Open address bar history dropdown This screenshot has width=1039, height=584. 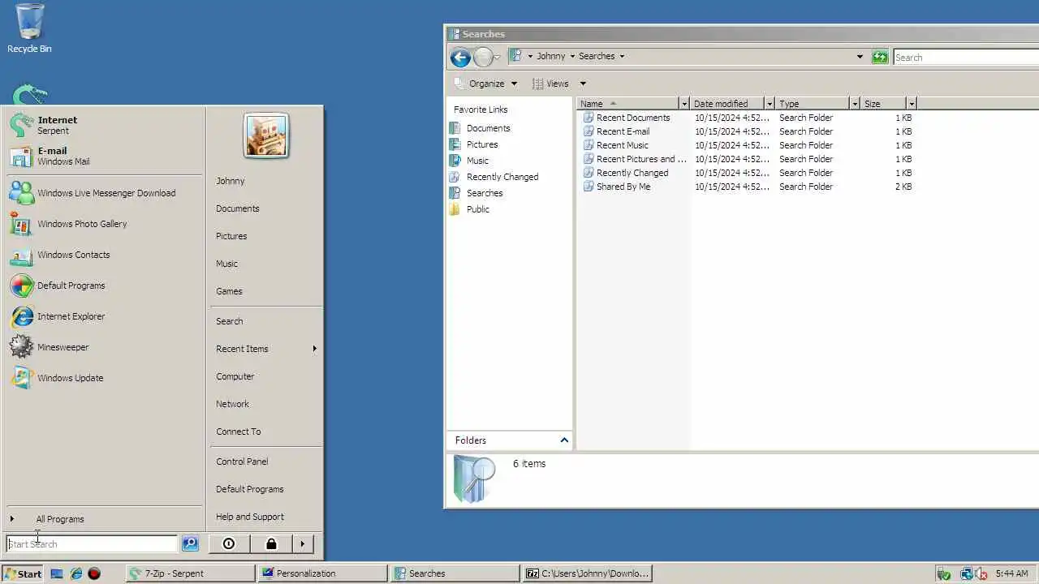click(x=860, y=57)
